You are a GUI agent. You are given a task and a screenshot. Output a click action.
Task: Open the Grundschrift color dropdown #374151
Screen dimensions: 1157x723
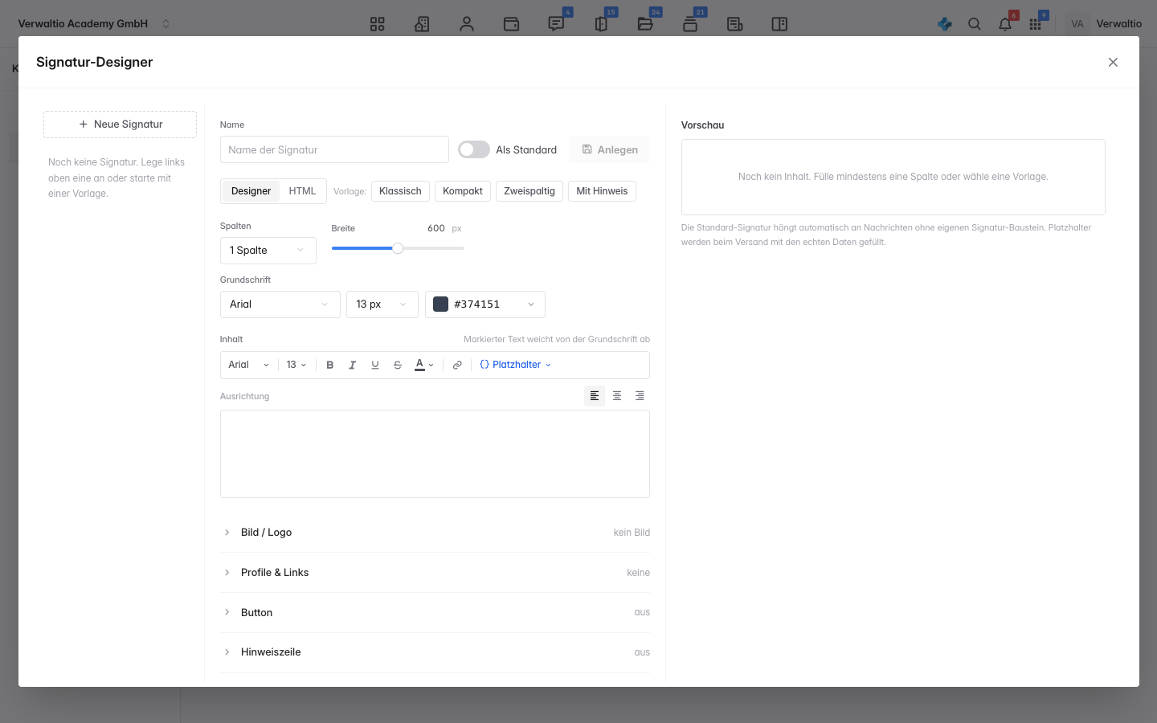(x=485, y=304)
